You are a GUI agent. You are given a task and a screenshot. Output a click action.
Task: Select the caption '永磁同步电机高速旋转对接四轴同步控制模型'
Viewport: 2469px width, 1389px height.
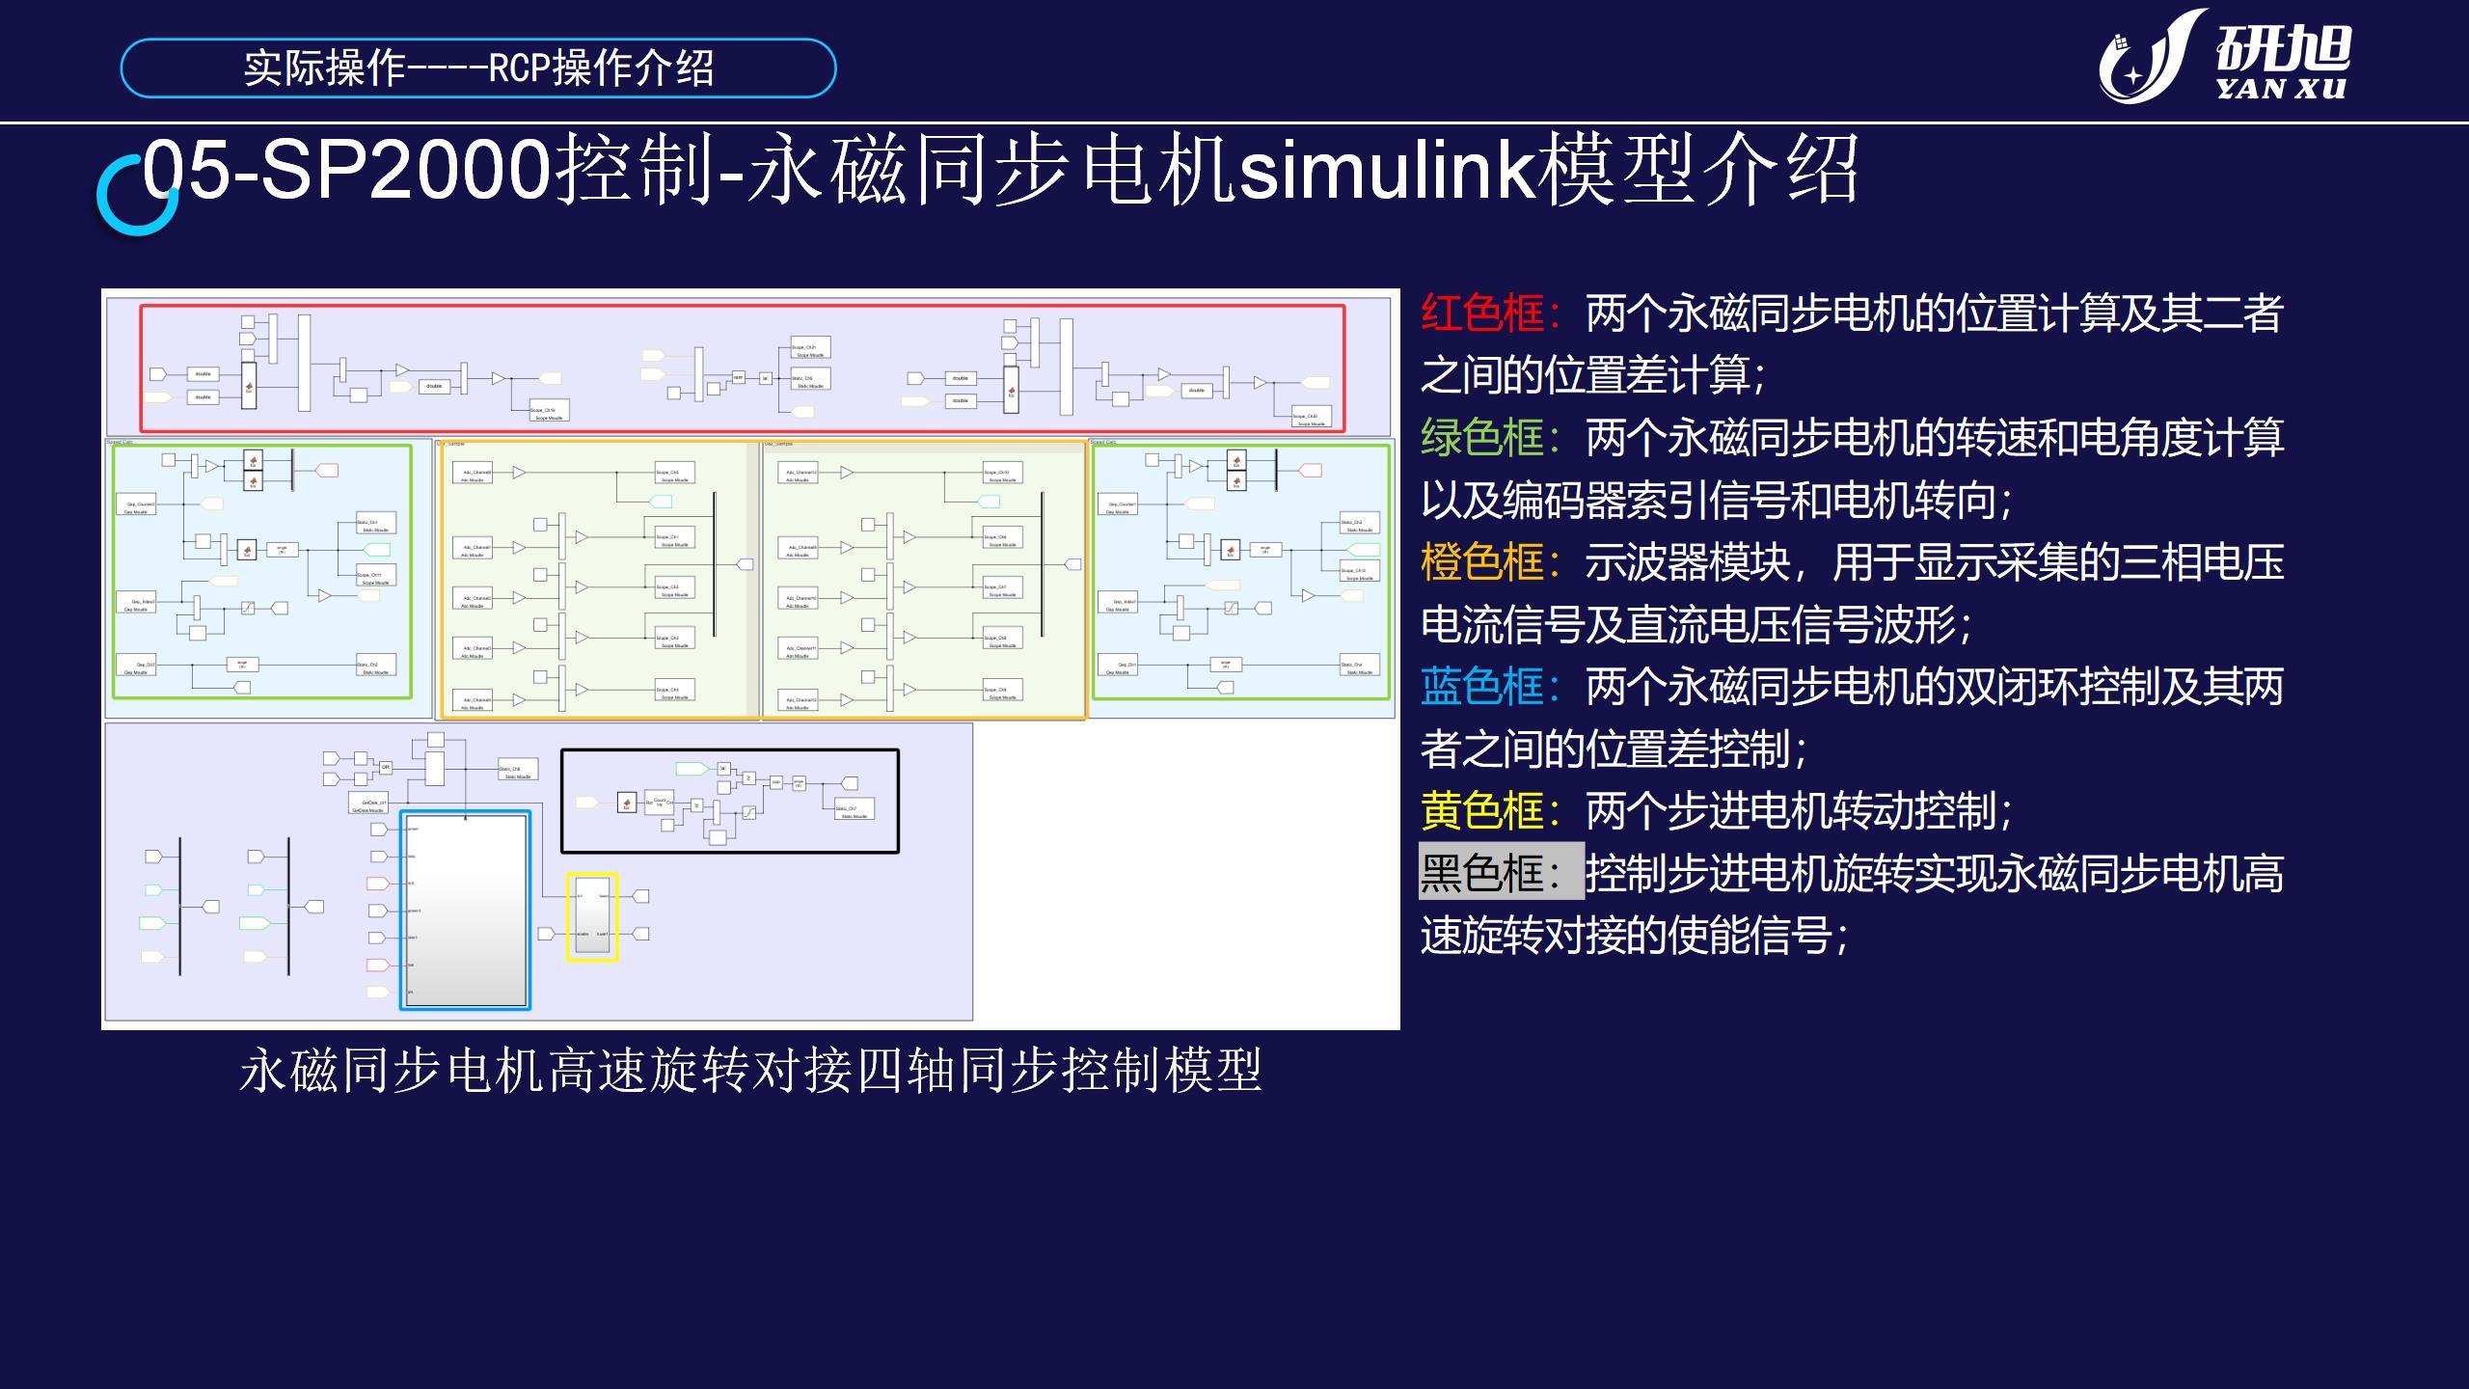click(x=750, y=1071)
